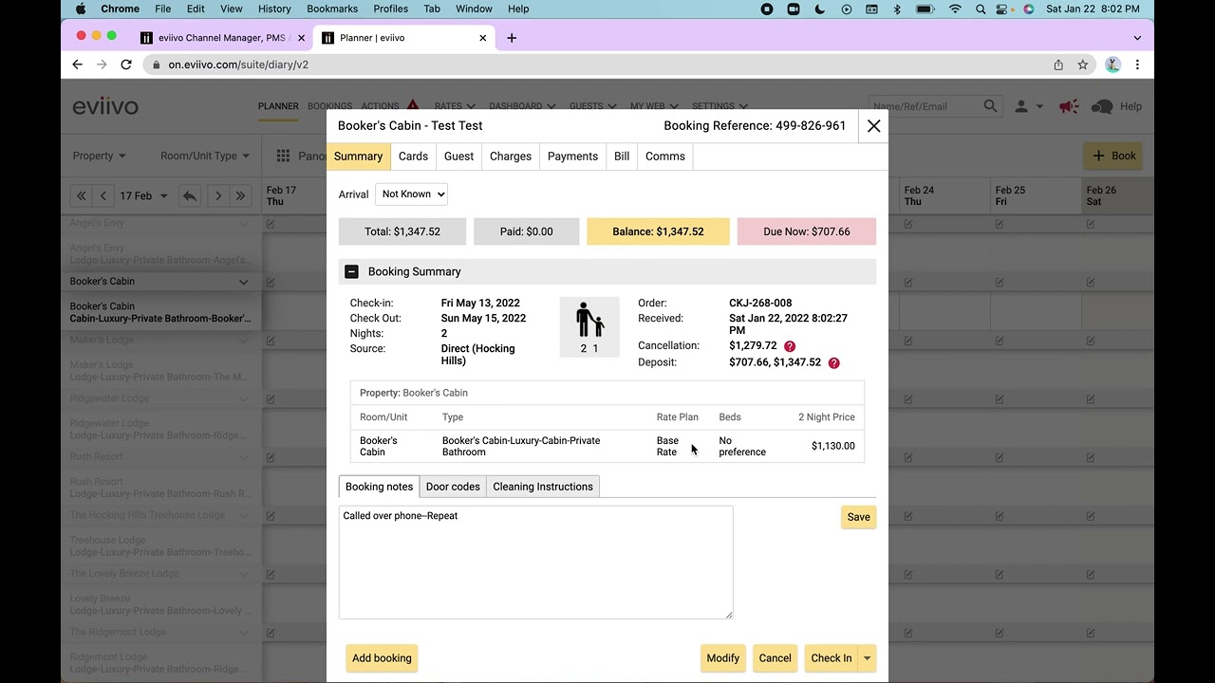Image resolution: width=1215 pixels, height=683 pixels.
Task: Open the Comms tab
Action: (x=665, y=157)
